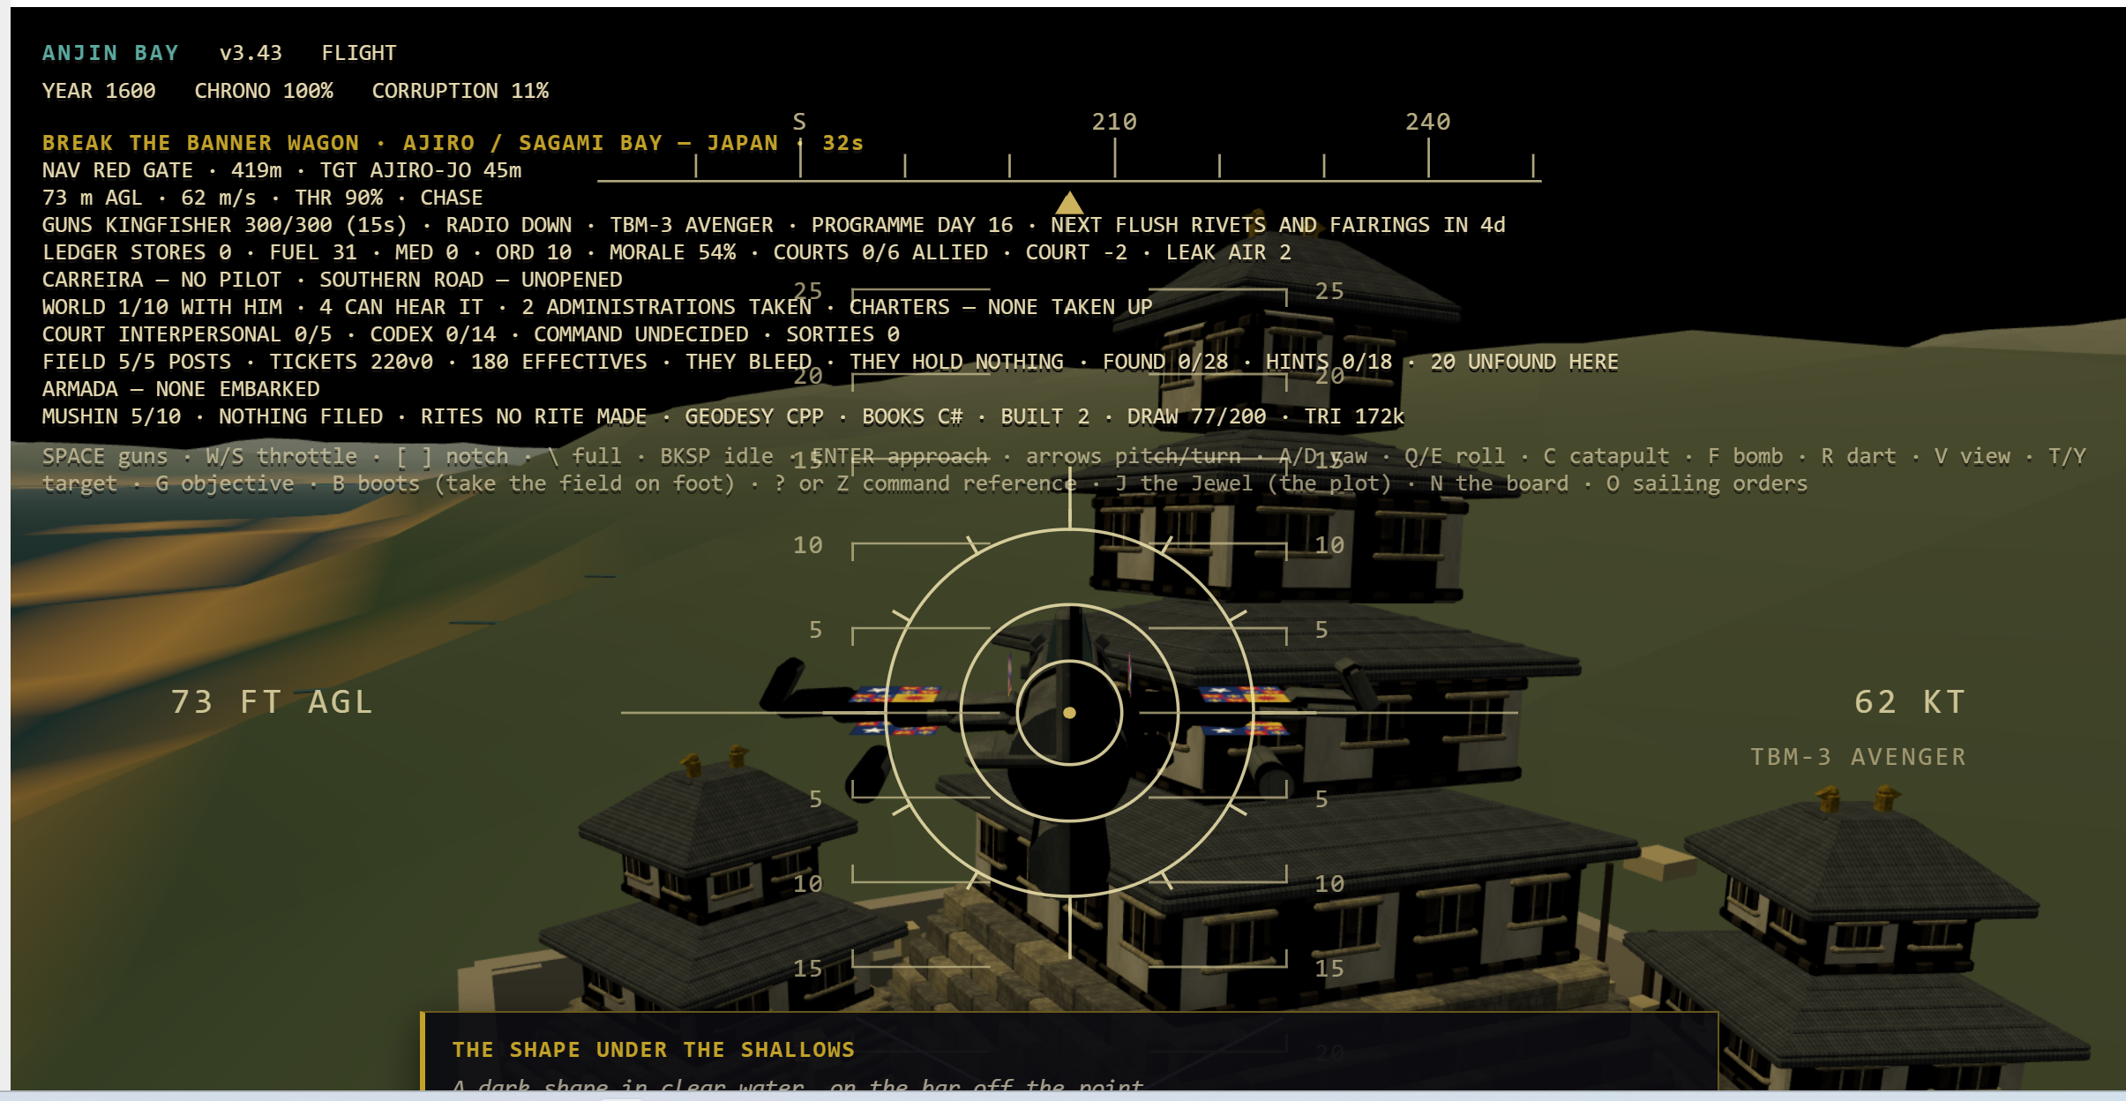
Task: Click the FLIGHT mode label
Action: (359, 53)
